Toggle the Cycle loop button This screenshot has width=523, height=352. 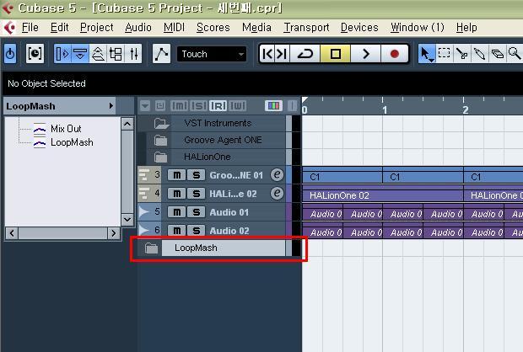(x=305, y=53)
